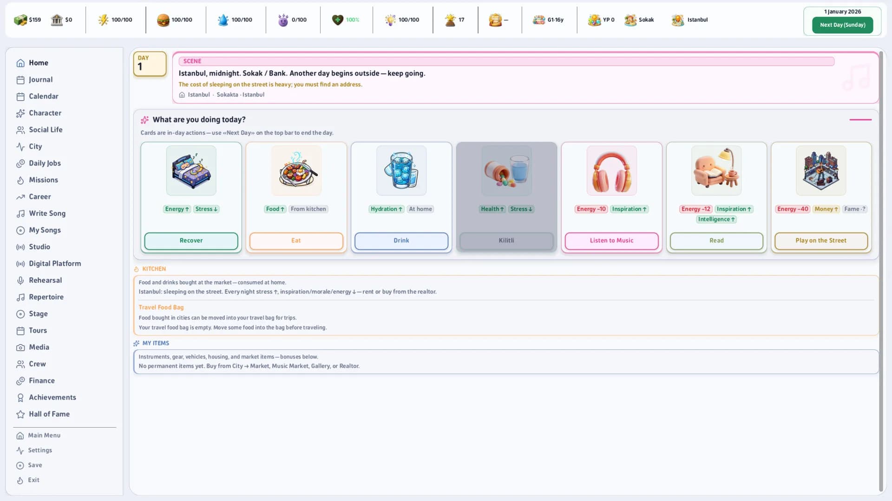
Task: Open Hall of Fame page
Action: coord(49,414)
